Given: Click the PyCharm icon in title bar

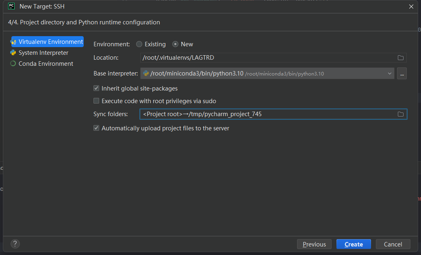Looking at the screenshot, I should click(x=11, y=6).
